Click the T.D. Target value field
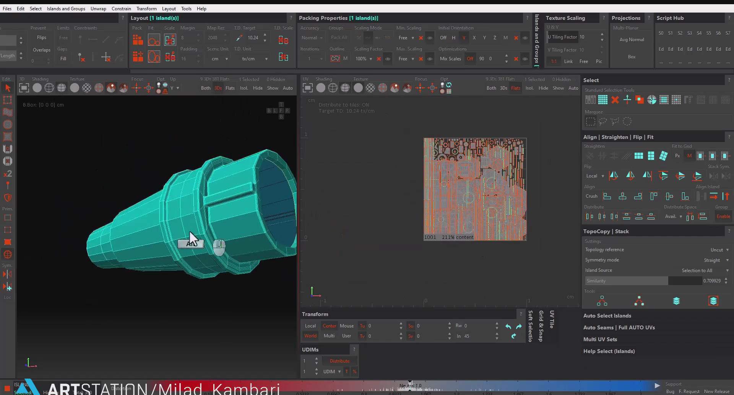 (253, 38)
